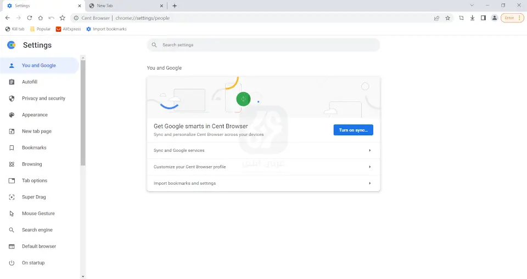Open Browsing settings section
527x279 pixels.
click(40, 164)
